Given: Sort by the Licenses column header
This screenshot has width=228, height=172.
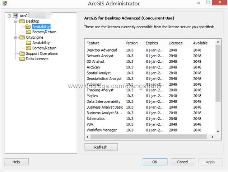Looking at the screenshot, I should [x=179, y=43].
